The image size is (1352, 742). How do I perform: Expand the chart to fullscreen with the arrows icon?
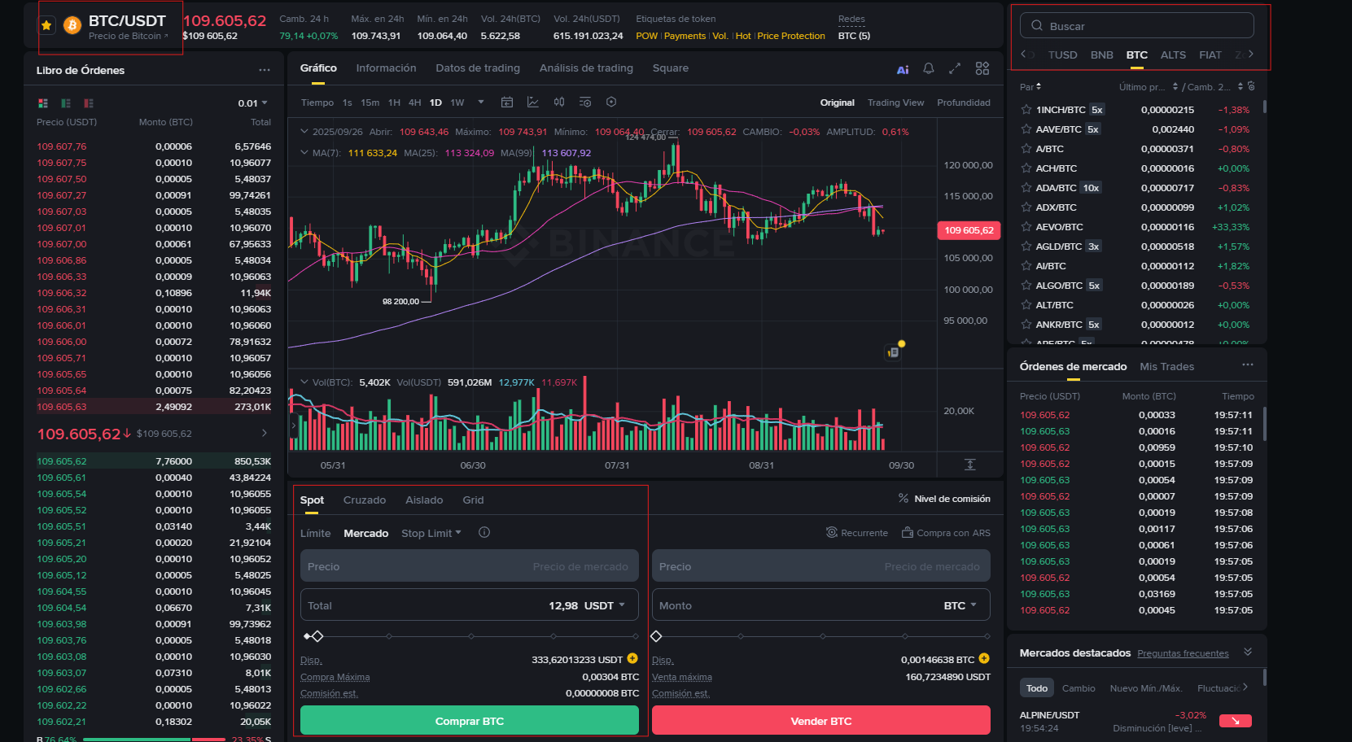coord(954,68)
